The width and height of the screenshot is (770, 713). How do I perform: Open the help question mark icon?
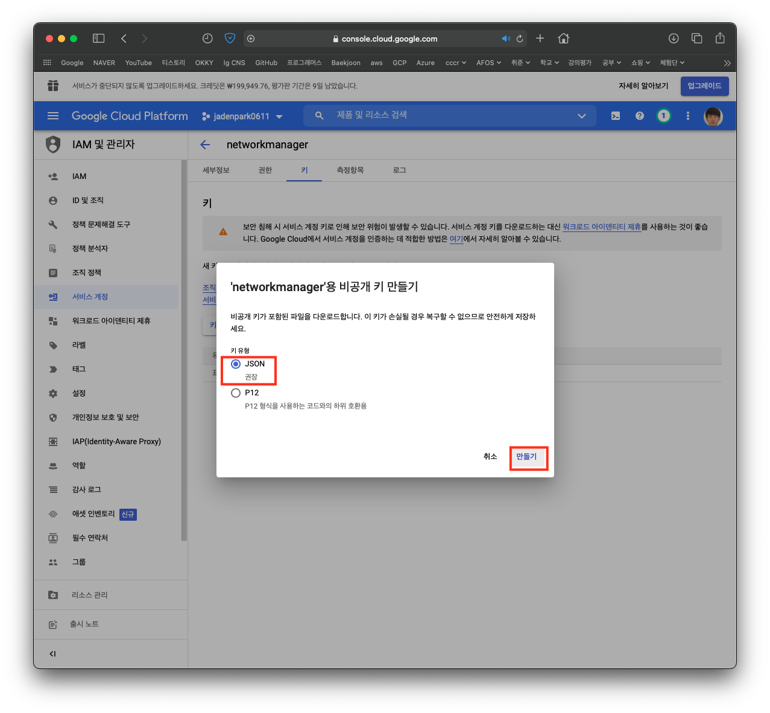coord(640,116)
